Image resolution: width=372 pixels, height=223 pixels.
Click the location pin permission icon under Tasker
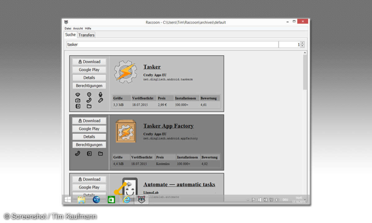[89, 94]
